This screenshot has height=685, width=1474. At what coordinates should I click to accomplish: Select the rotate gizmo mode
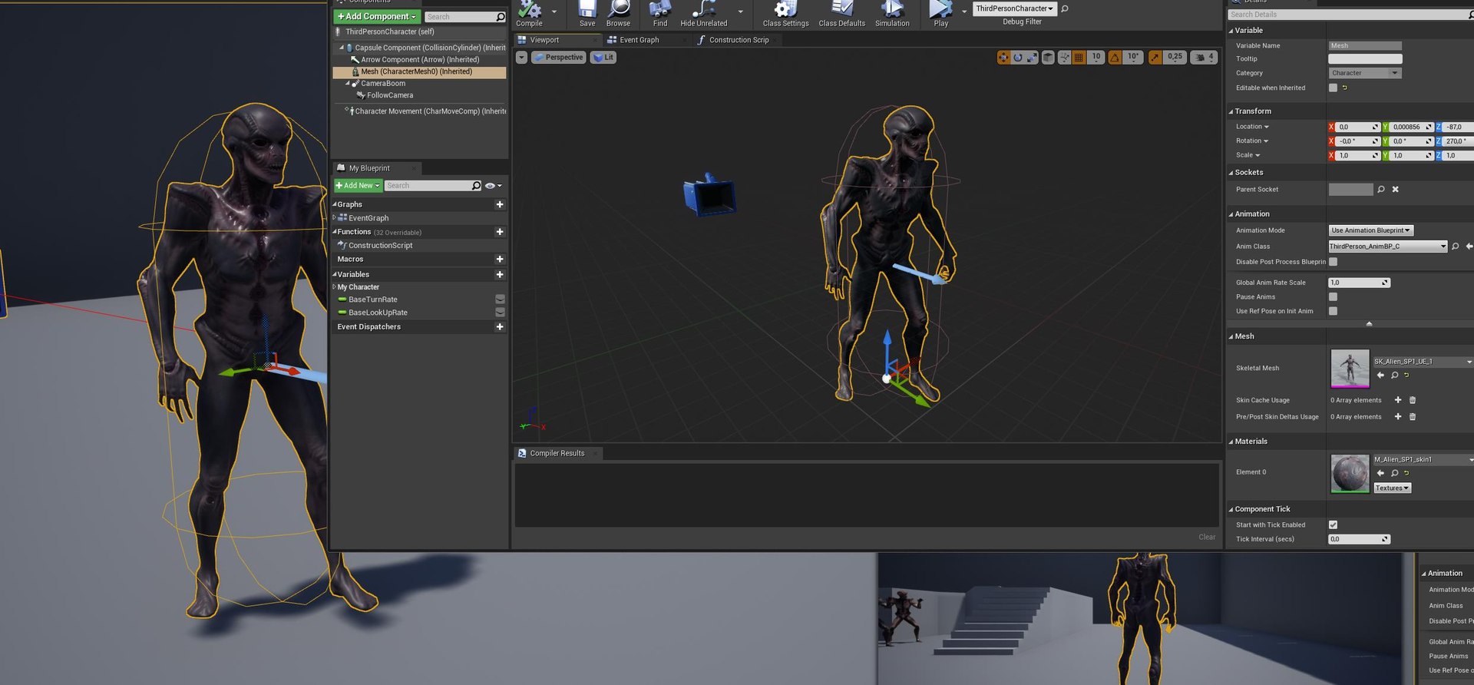tap(1018, 58)
